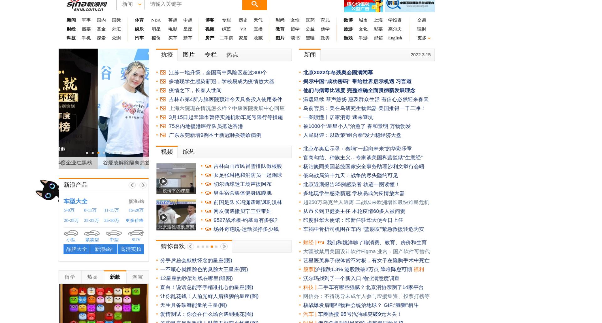Open the 福利 link after 降准降息可期
602x323 pixels.
[419, 269]
